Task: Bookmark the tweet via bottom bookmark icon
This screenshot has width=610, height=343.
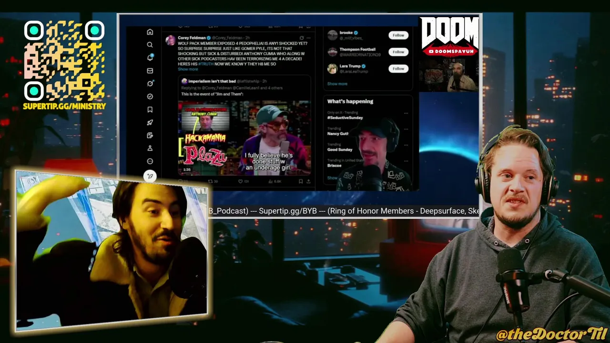Action: pos(301,181)
